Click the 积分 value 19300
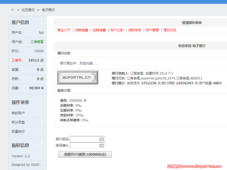The image size is (227, 170). point(39,51)
